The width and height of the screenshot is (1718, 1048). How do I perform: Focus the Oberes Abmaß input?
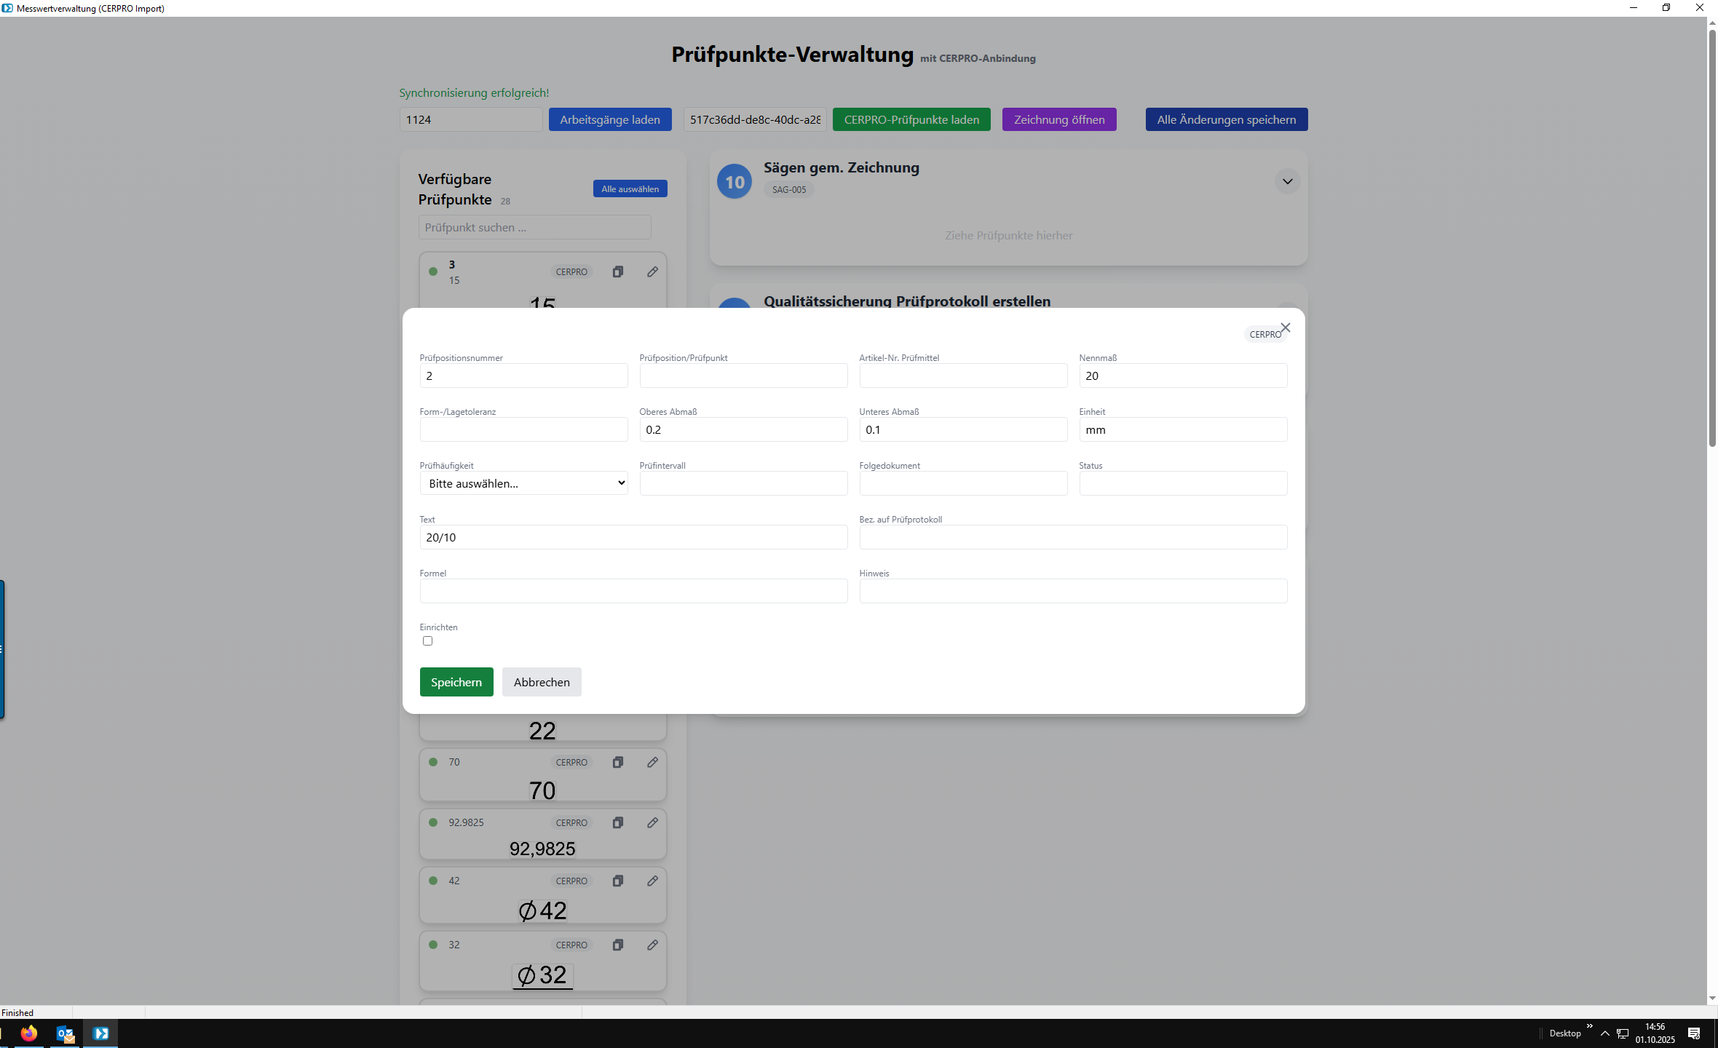click(x=743, y=429)
